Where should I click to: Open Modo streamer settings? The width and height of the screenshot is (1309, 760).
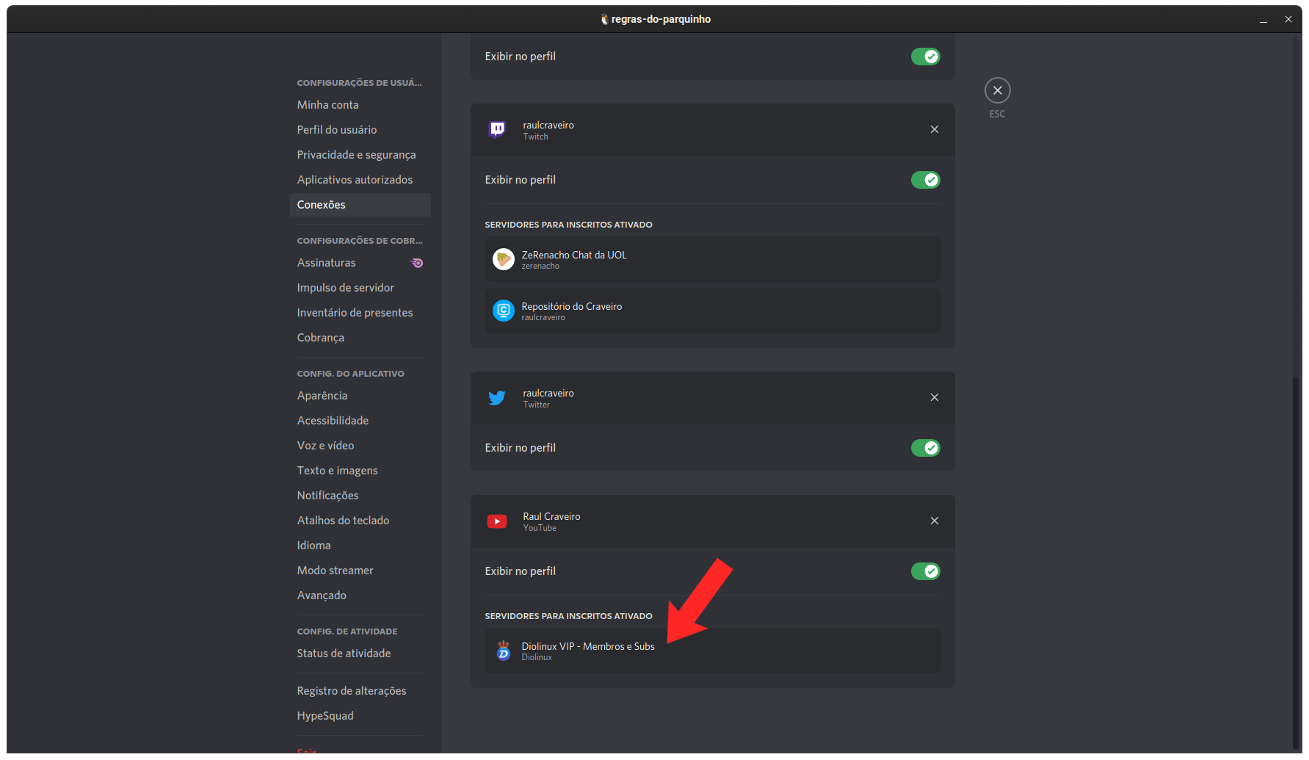pos(360,571)
